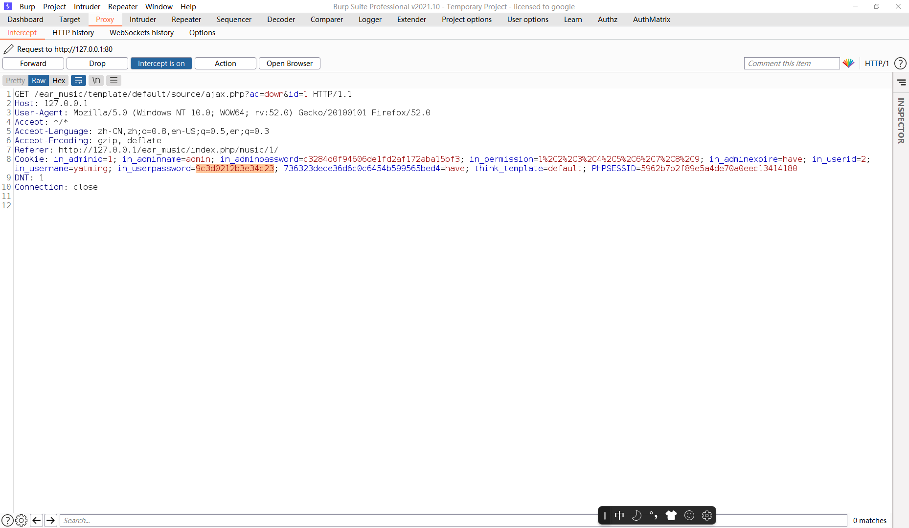
Task: Switch request view to Pretty mode
Action: (15, 80)
